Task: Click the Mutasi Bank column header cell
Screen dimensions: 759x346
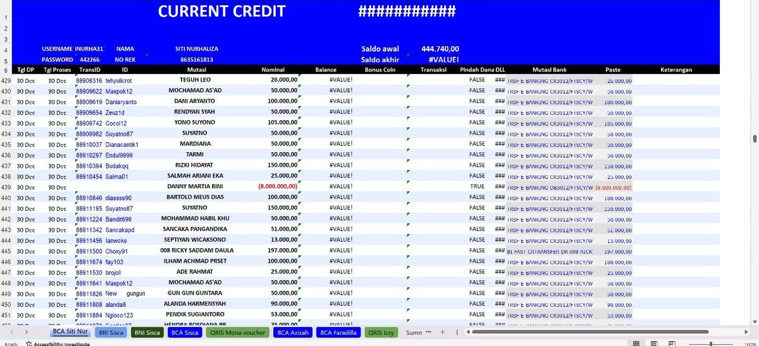Action: tap(549, 69)
